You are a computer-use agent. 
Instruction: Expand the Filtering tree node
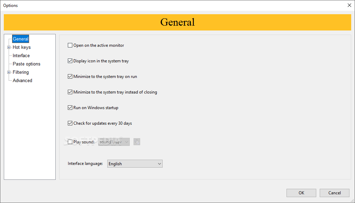tap(9, 72)
